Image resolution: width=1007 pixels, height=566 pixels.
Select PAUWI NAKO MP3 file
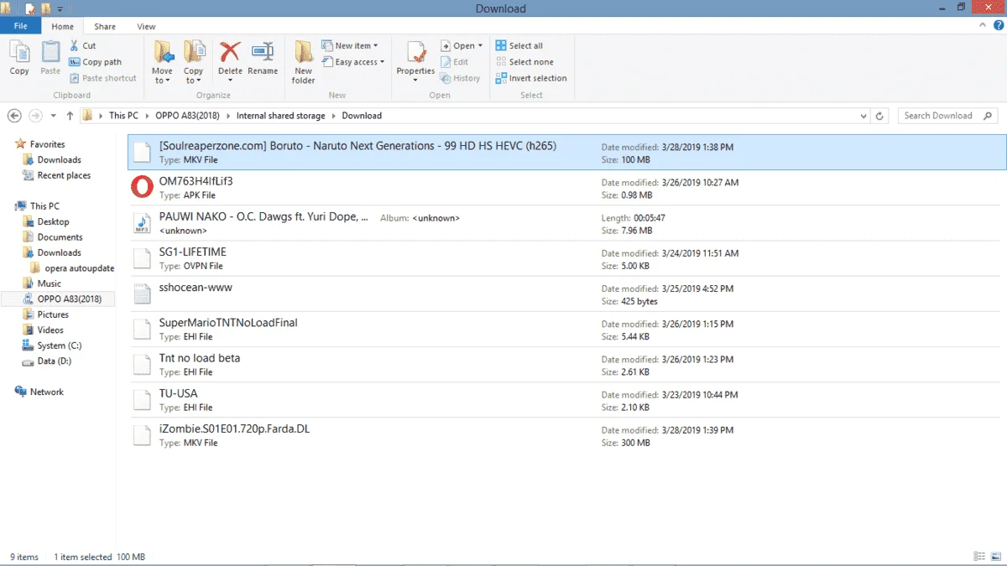click(x=567, y=223)
